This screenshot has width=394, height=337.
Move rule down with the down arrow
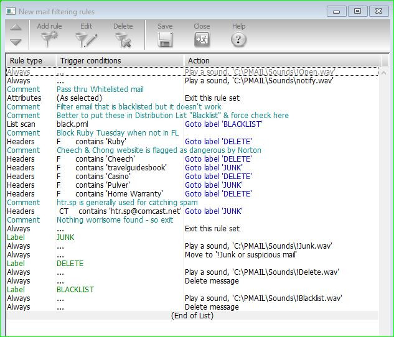[x=16, y=42]
